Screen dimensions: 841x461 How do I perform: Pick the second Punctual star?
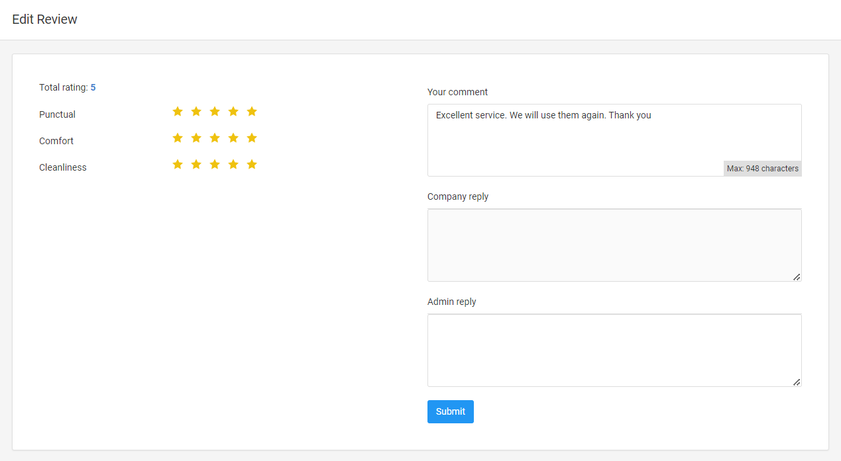[196, 112]
